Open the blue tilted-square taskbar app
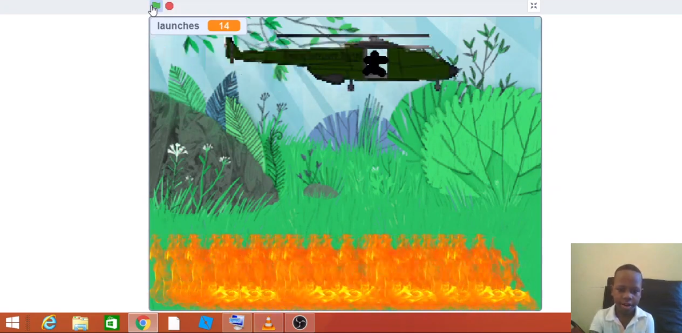The height and width of the screenshot is (333, 682). click(205, 323)
